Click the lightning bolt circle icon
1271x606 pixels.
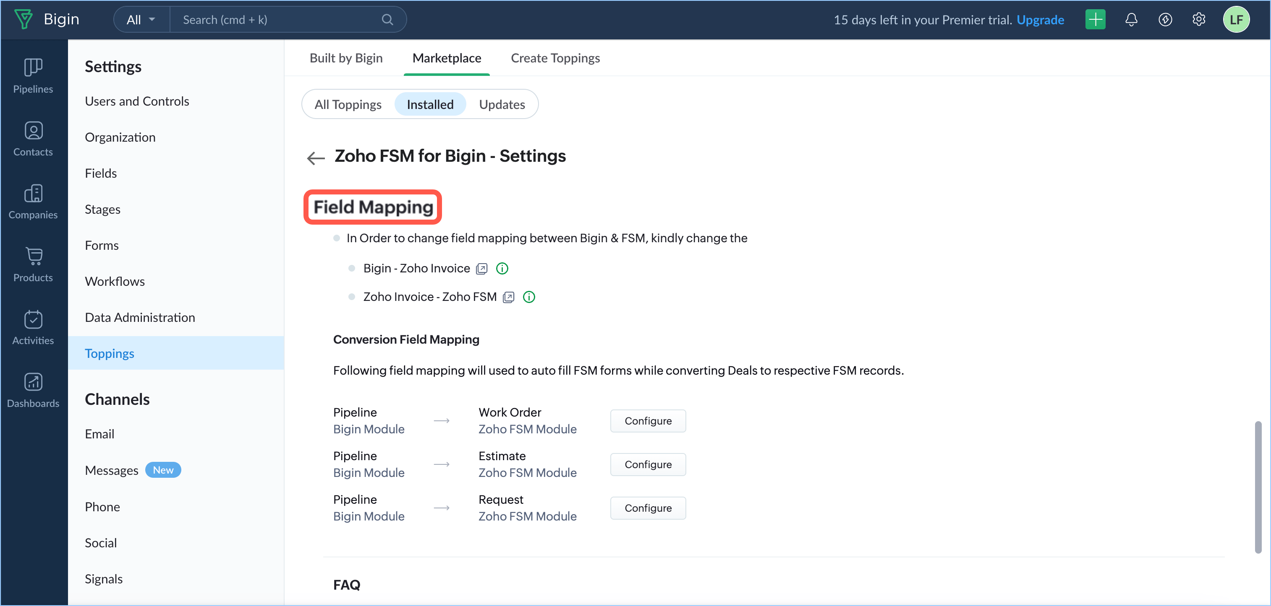[x=1165, y=20]
